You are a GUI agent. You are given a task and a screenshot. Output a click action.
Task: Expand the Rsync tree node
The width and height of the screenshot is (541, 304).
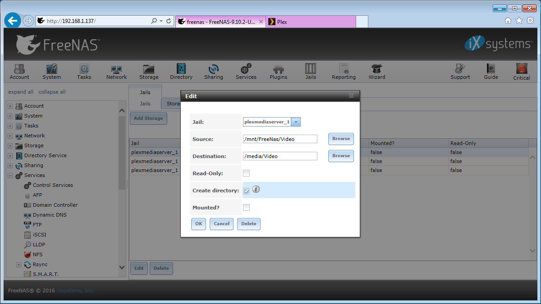click(19, 265)
